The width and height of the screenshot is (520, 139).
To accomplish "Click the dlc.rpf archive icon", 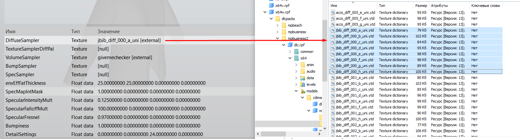I will (290, 45).
